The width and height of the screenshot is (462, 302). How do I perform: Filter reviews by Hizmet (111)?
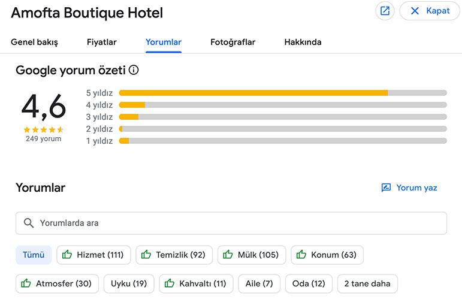tap(93, 255)
